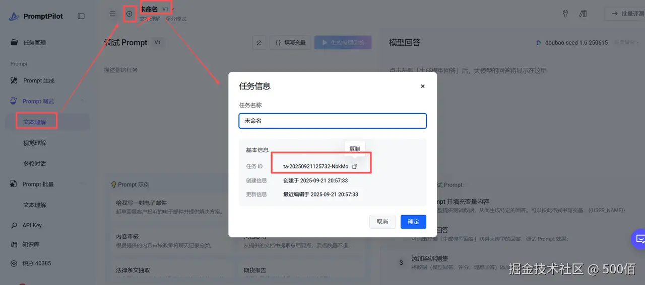Open the hamburger menu icon
The image size is (645, 285).
pos(112,14)
